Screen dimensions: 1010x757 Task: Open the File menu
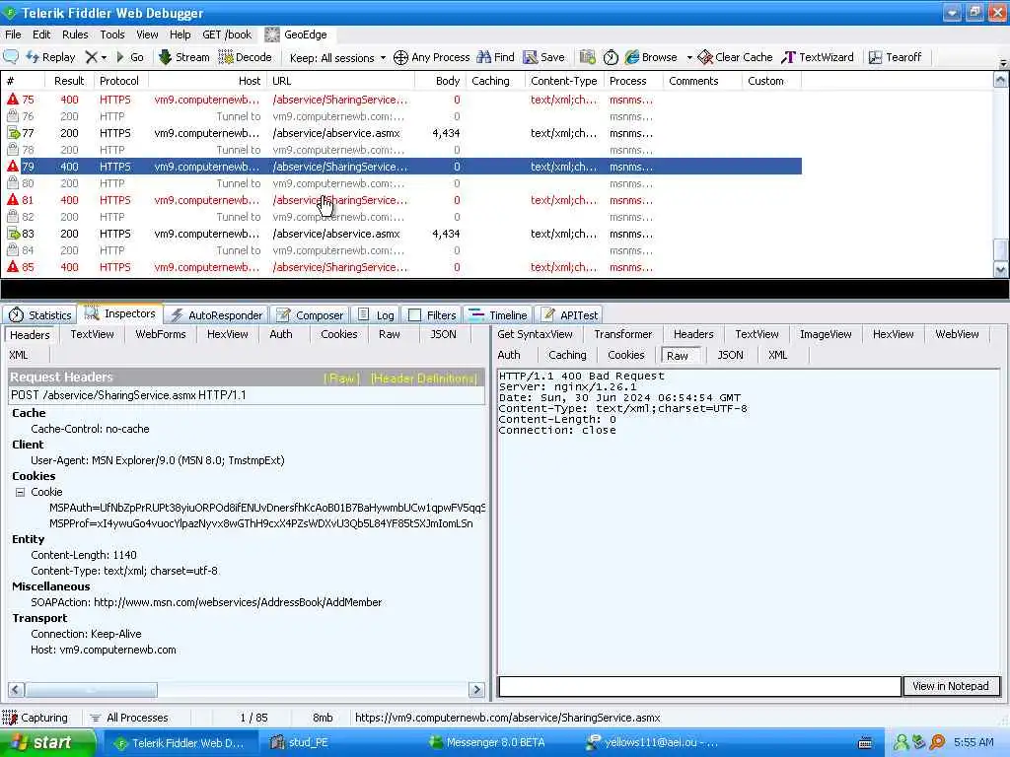click(x=13, y=34)
